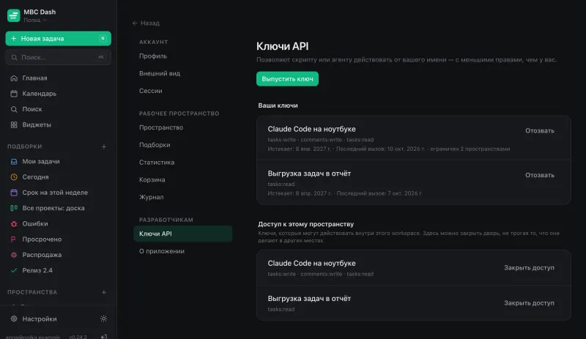This screenshot has height=339, width=586.
Task: Закрыть доступ for Claude Code на ноутбуке
Action: point(529,267)
